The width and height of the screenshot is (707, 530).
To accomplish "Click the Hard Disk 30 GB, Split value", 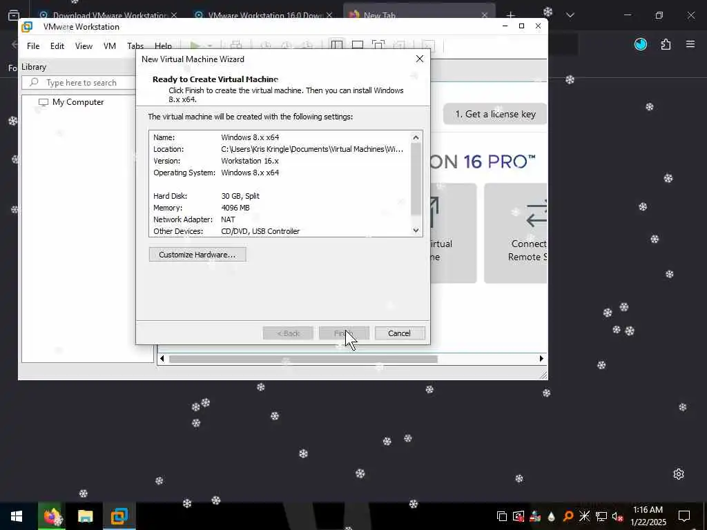I will click(x=240, y=196).
